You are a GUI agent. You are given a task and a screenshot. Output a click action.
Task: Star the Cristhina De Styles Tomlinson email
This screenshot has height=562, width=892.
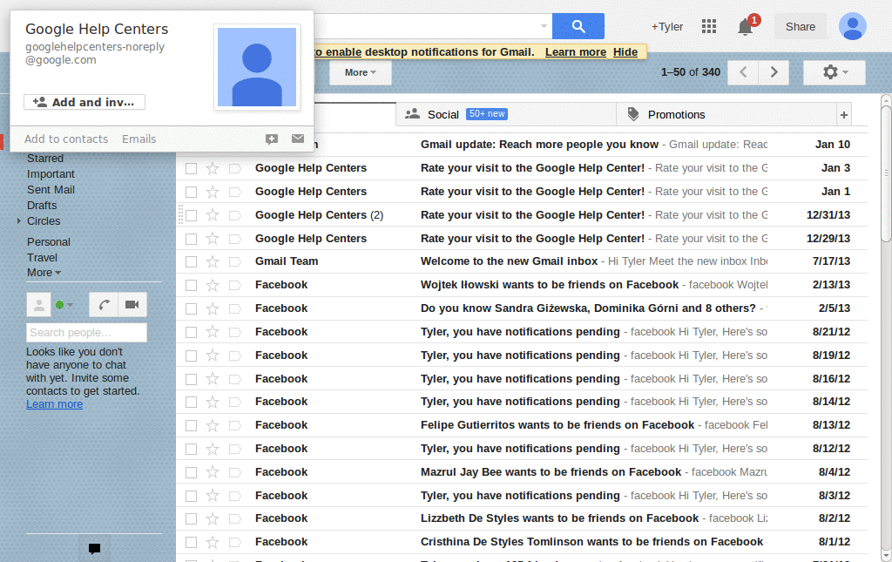(213, 542)
